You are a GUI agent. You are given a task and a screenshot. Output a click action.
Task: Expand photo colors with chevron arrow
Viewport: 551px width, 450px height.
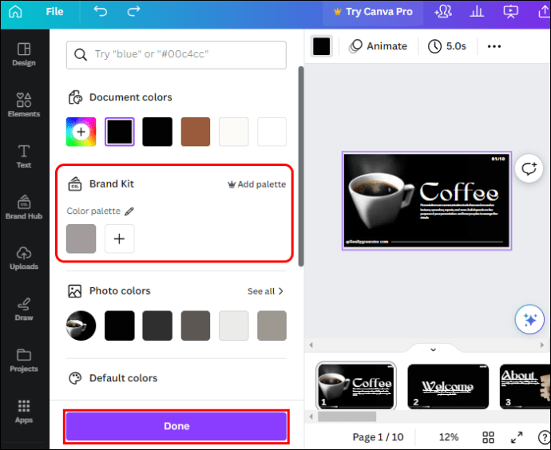point(281,291)
